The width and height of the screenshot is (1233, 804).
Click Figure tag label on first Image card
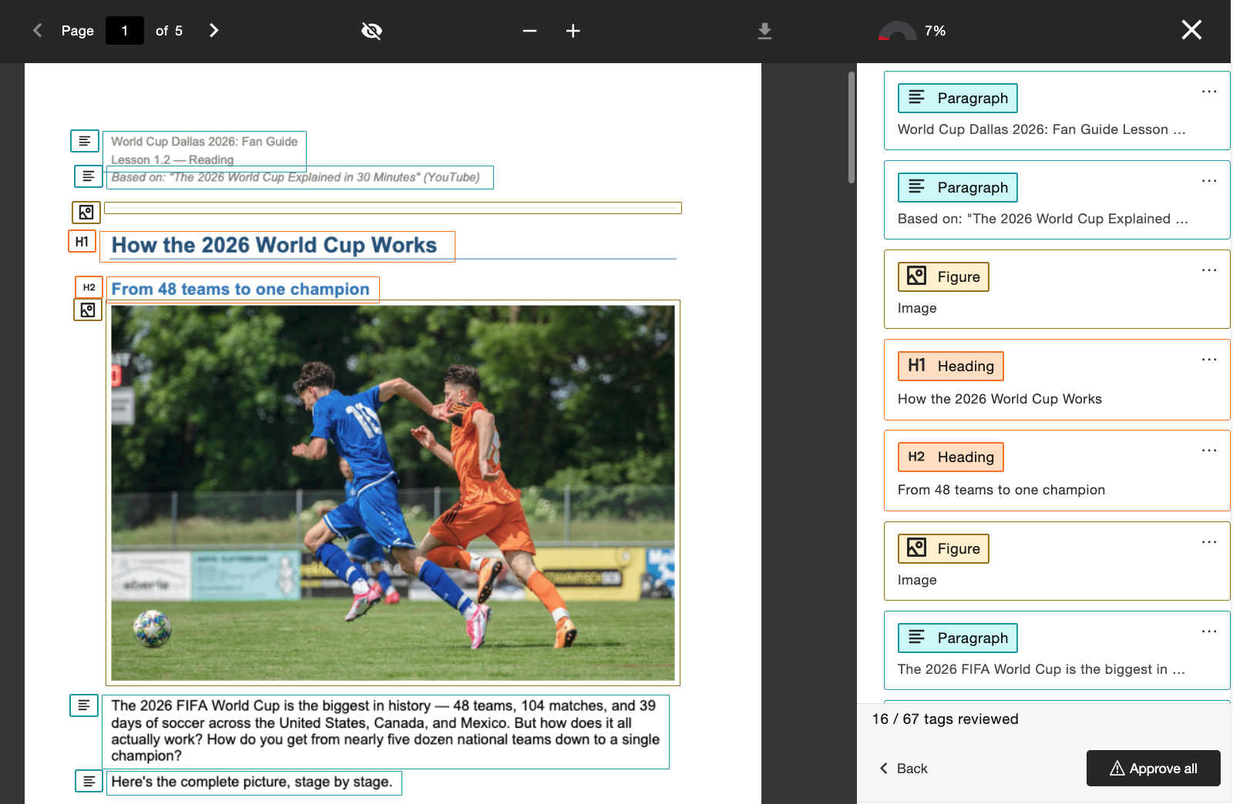[943, 276]
